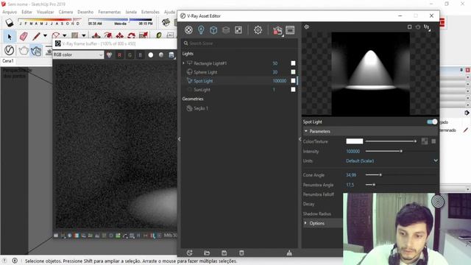Start render with the teapot icon in Asset Editor

tap(277, 30)
